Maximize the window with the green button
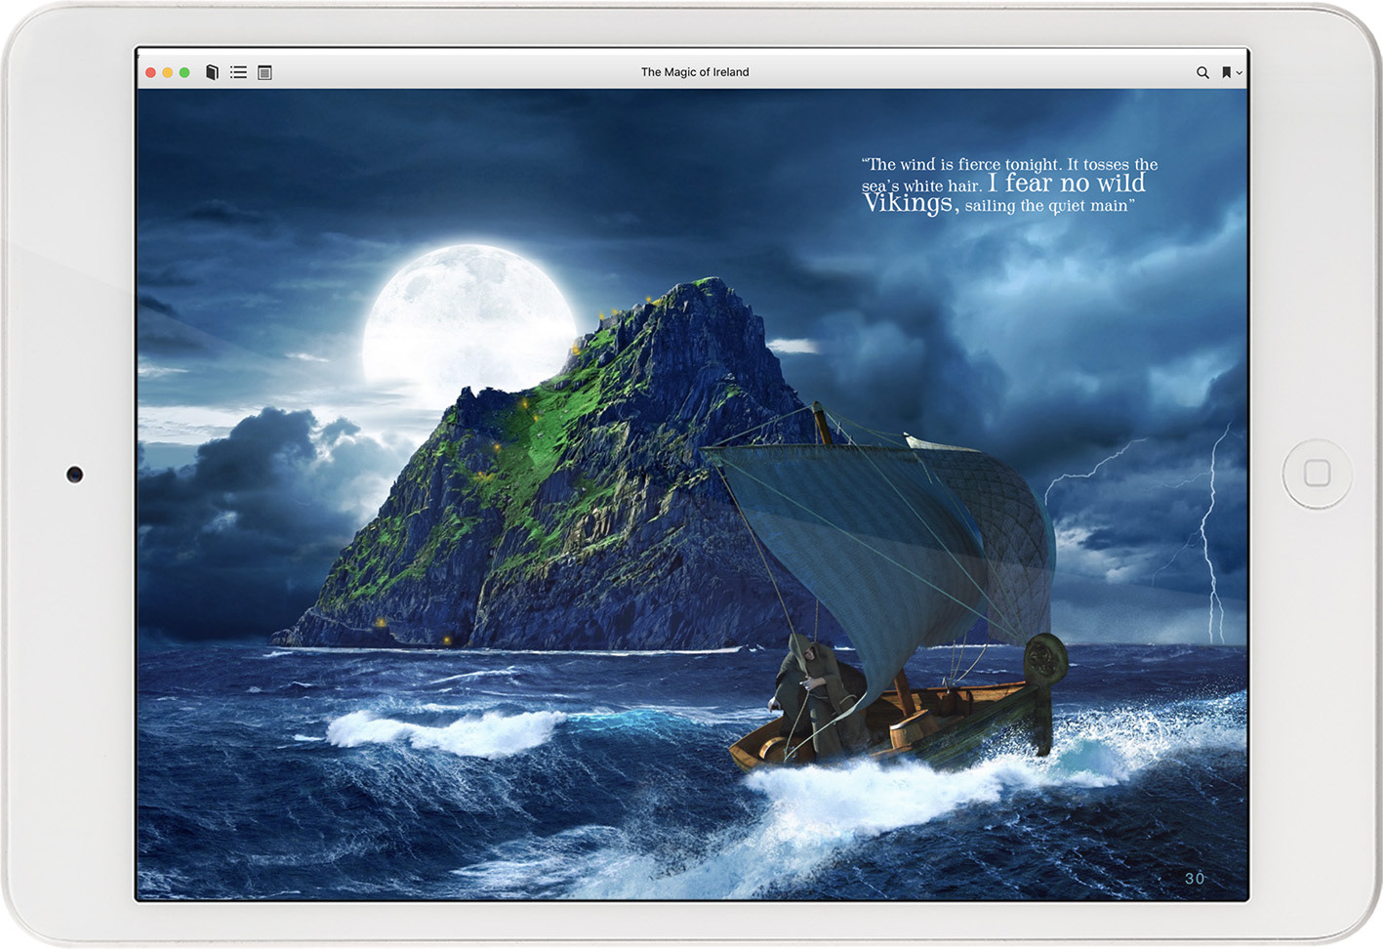Image resolution: width=1383 pixels, height=949 pixels. 183,72
